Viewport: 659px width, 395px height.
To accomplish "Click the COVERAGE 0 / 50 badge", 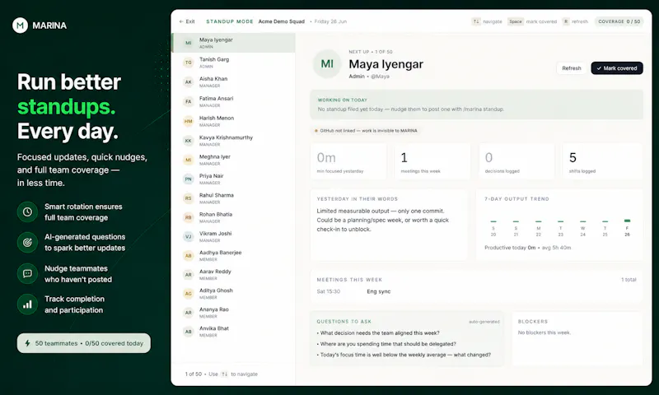I will pyautogui.click(x=619, y=21).
